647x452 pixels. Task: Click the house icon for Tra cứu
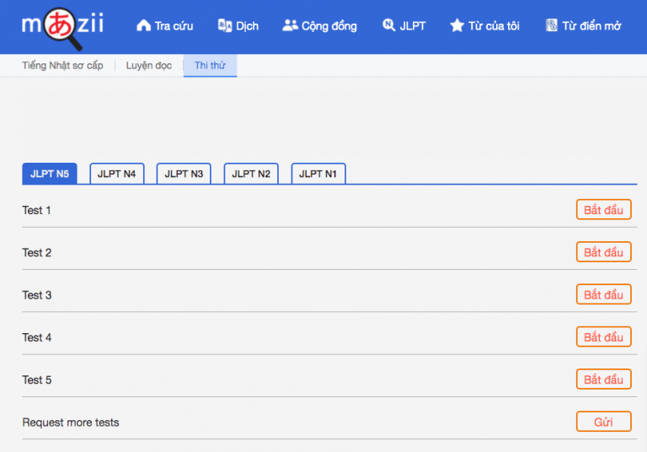[143, 26]
